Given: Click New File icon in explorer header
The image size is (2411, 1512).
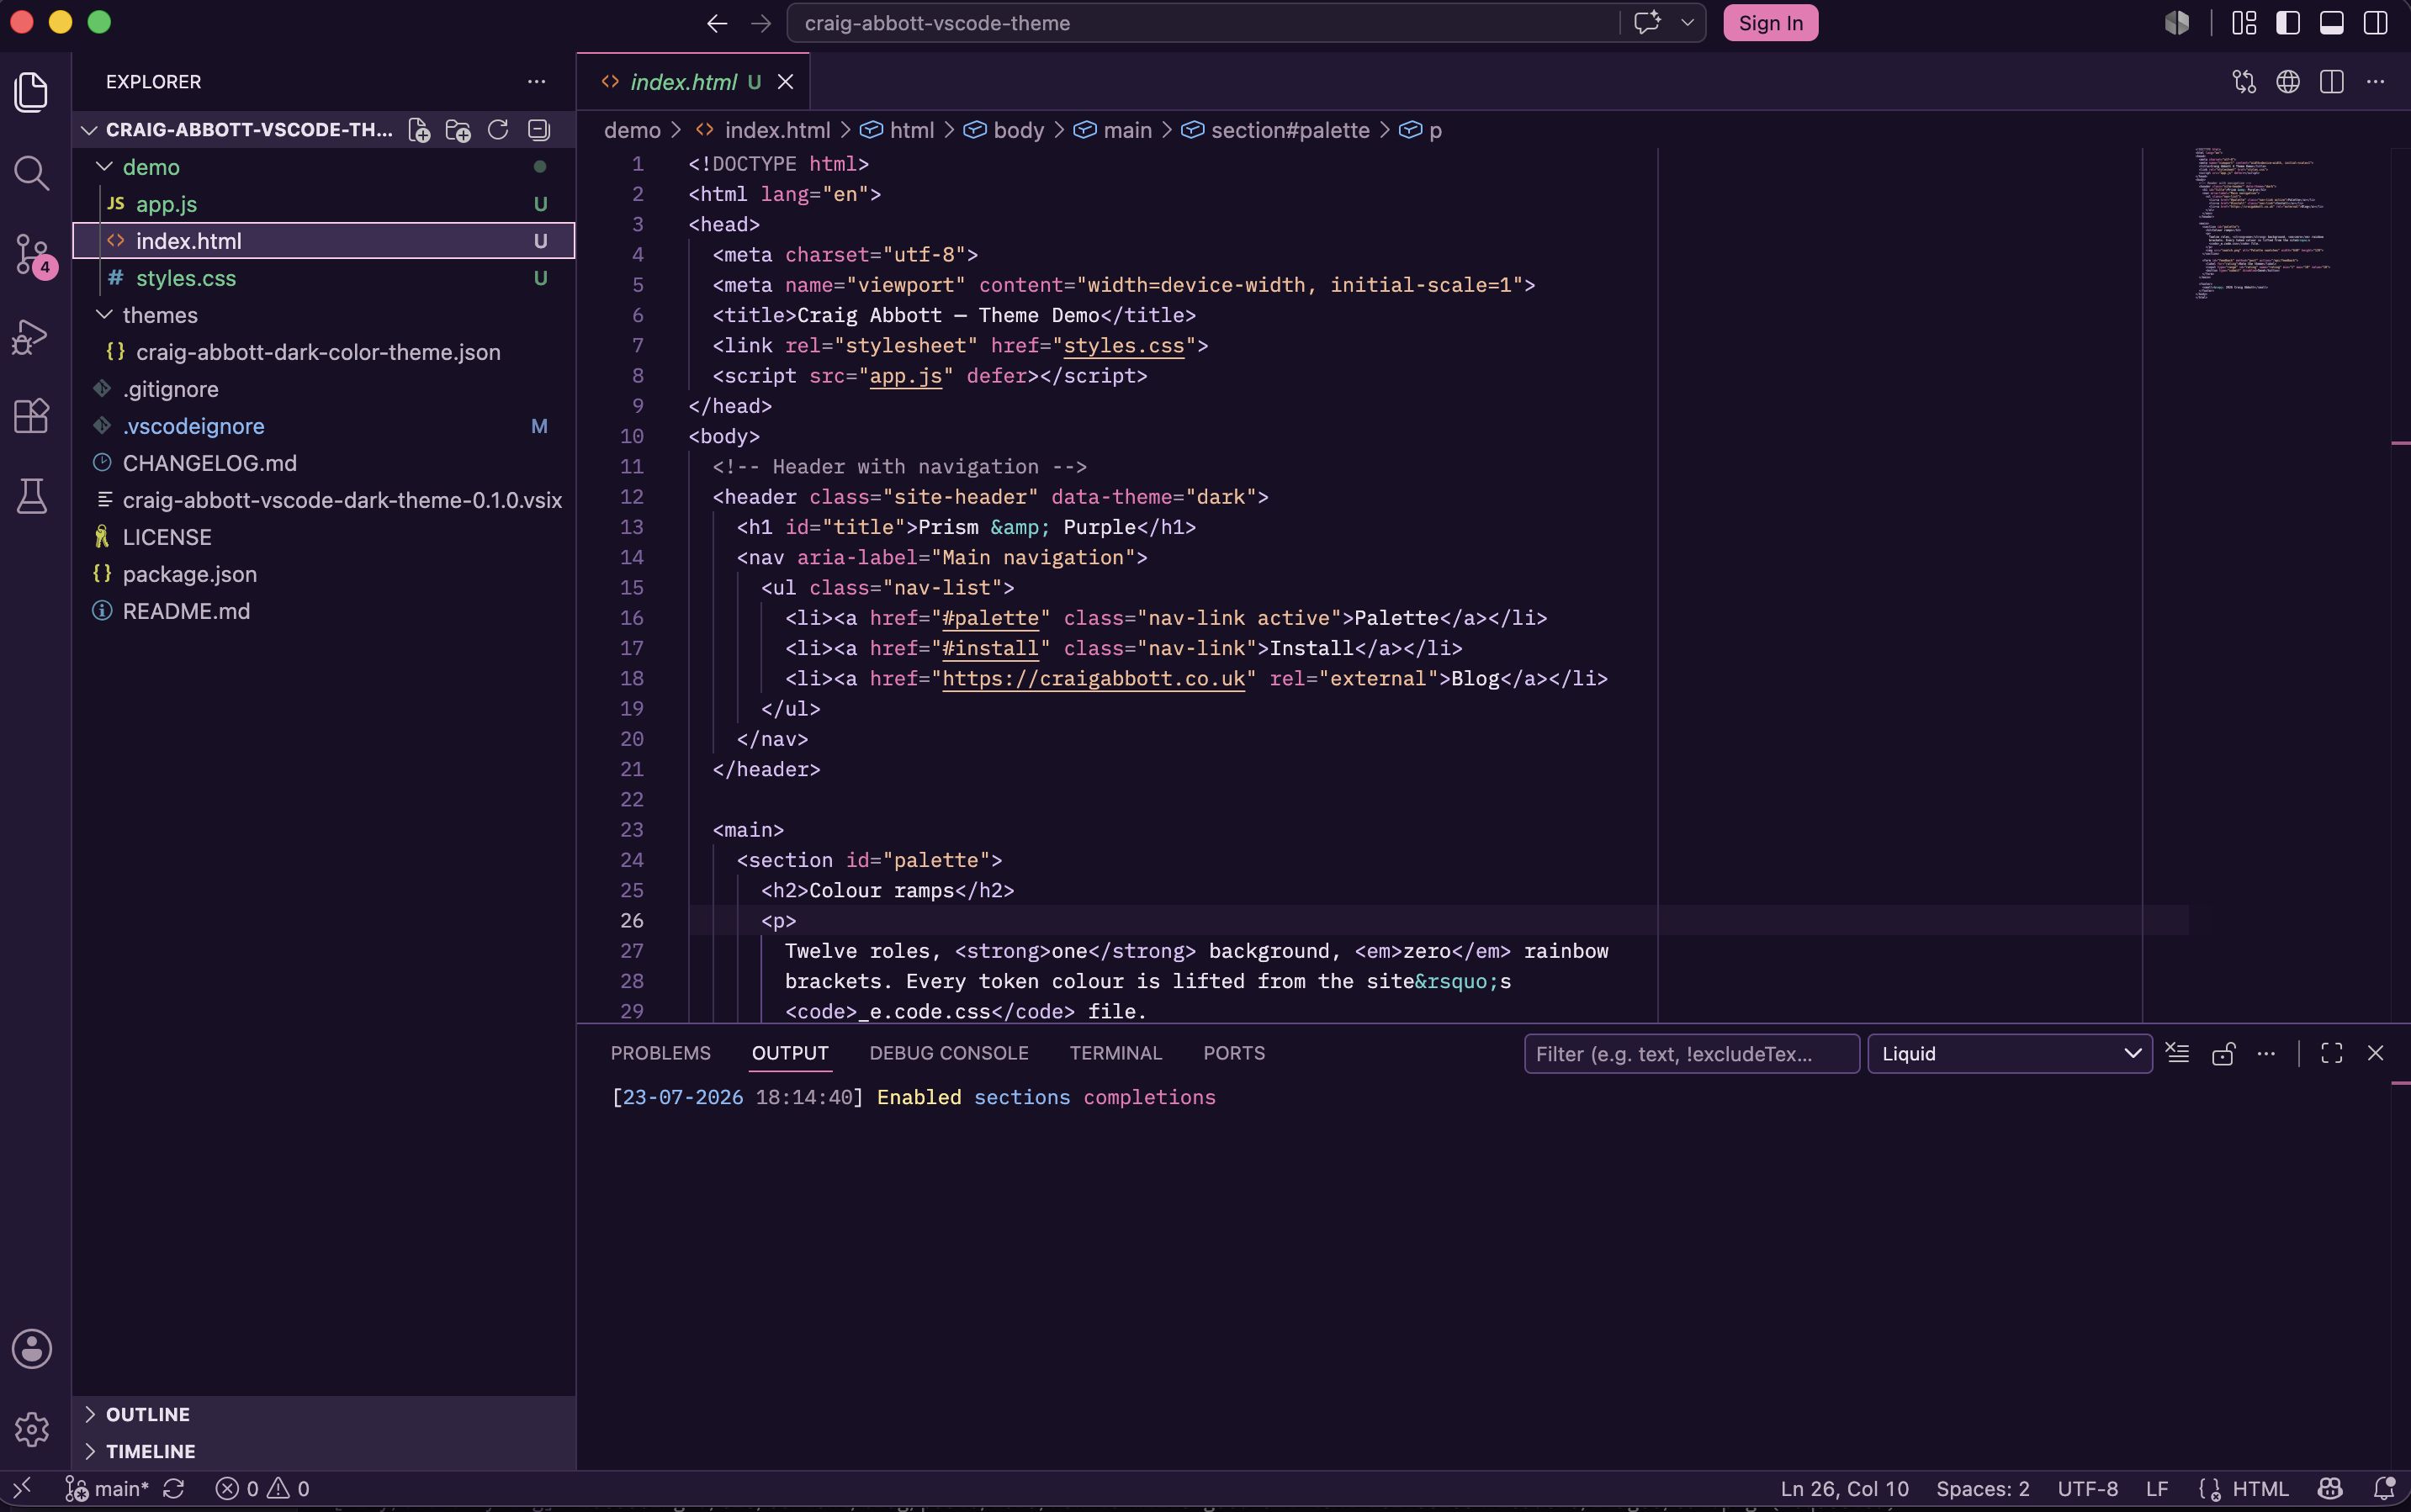Looking at the screenshot, I should point(419,130).
